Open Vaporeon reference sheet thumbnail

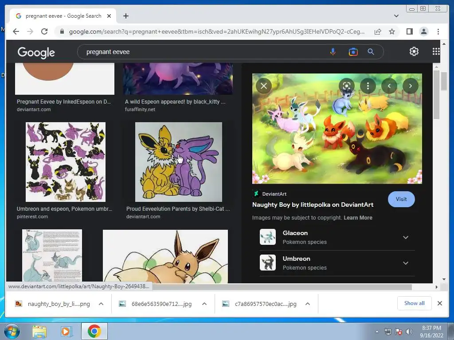[52, 255]
